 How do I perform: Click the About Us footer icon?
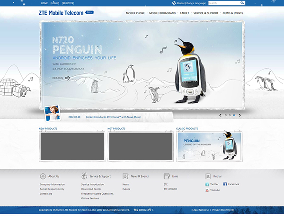point(43,176)
